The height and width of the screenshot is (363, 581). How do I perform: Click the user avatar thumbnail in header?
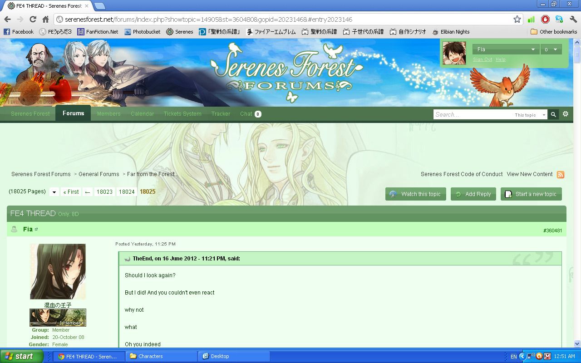tap(454, 53)
